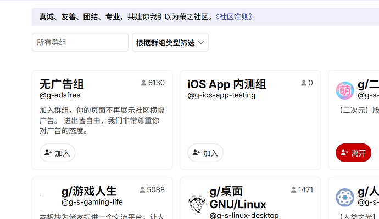
Task: Join the iOS App 内测组 group
Action: point(205,153)
